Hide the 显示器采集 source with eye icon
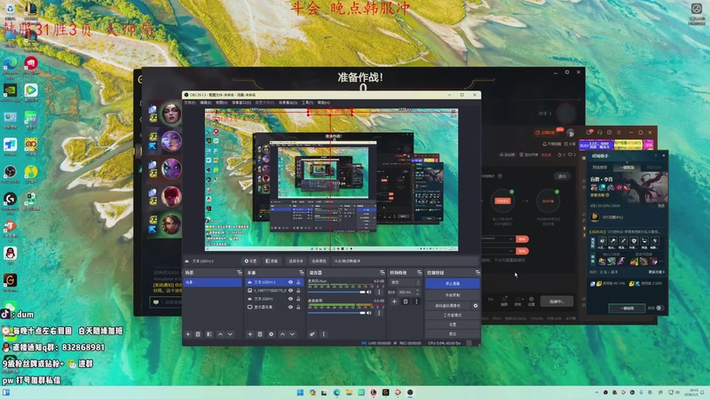The height and width of the screenshot is (399, 710). pos(290,309)
